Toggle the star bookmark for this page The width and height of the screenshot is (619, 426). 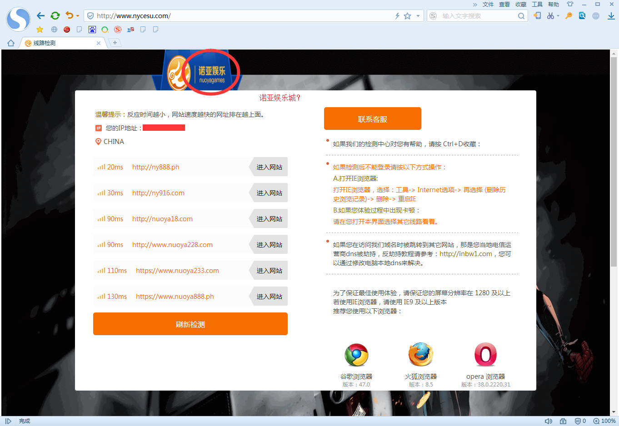point(407,16)
